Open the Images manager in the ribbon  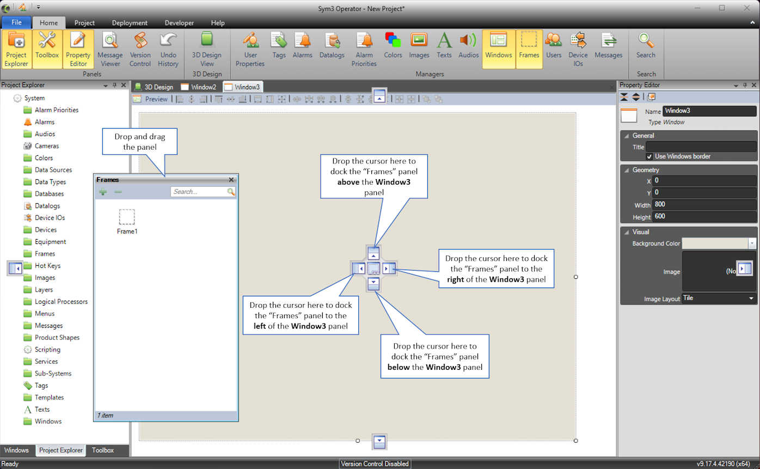(x=419, y=46)
